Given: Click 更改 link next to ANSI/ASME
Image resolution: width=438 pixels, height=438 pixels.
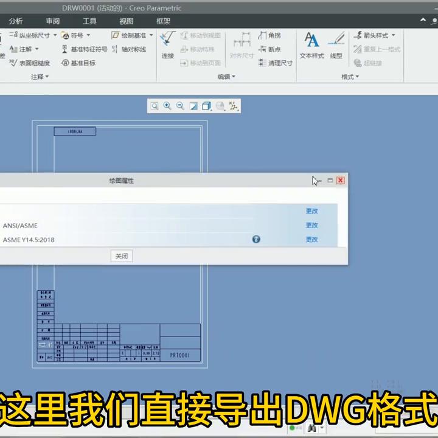Looking at the screenshot, I should pos(311,225).
